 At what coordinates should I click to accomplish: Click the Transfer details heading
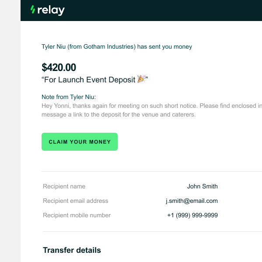(x=72, y=250)
